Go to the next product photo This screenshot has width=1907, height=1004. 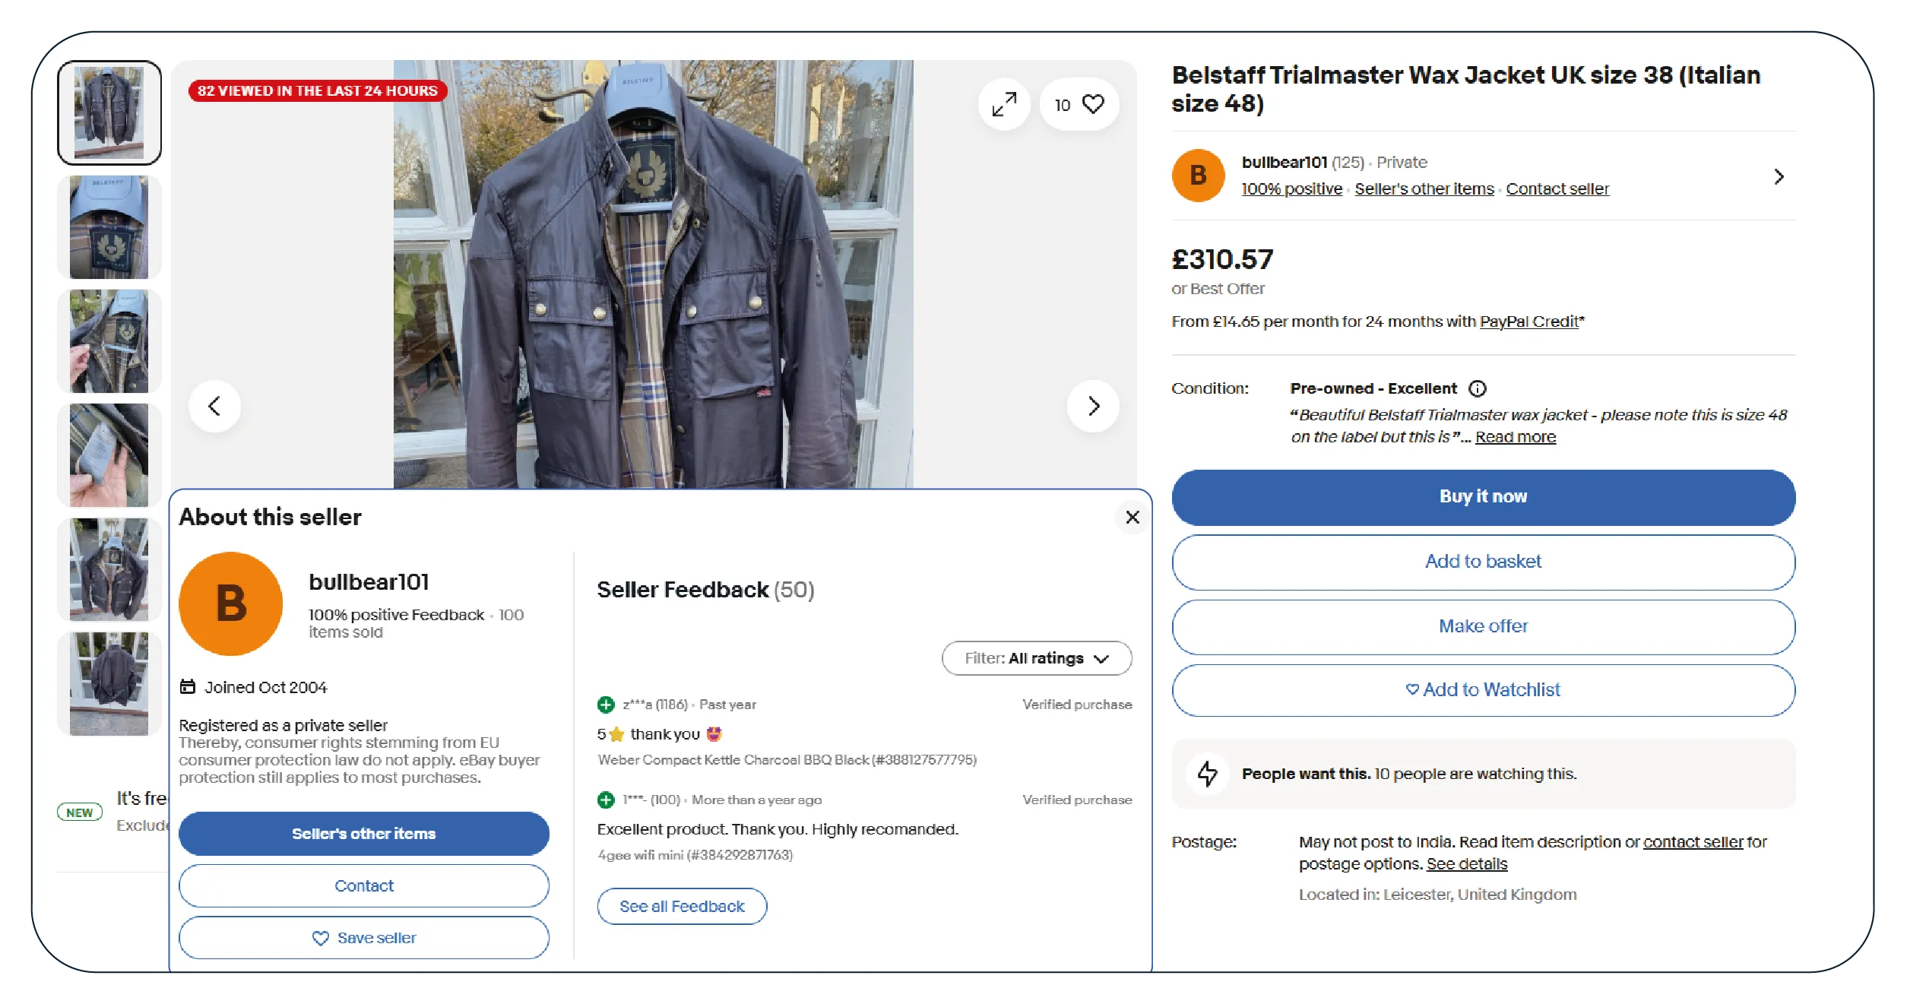pos(1093,406)
